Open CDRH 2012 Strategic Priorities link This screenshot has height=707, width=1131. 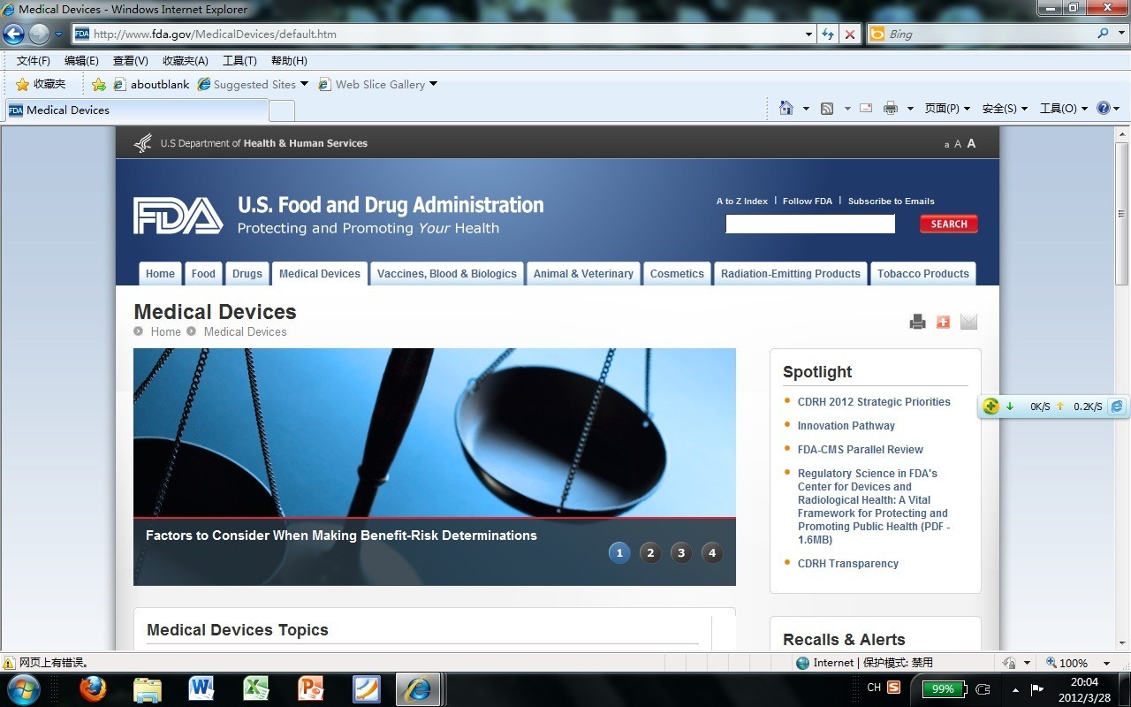click(x=874, y=401)
